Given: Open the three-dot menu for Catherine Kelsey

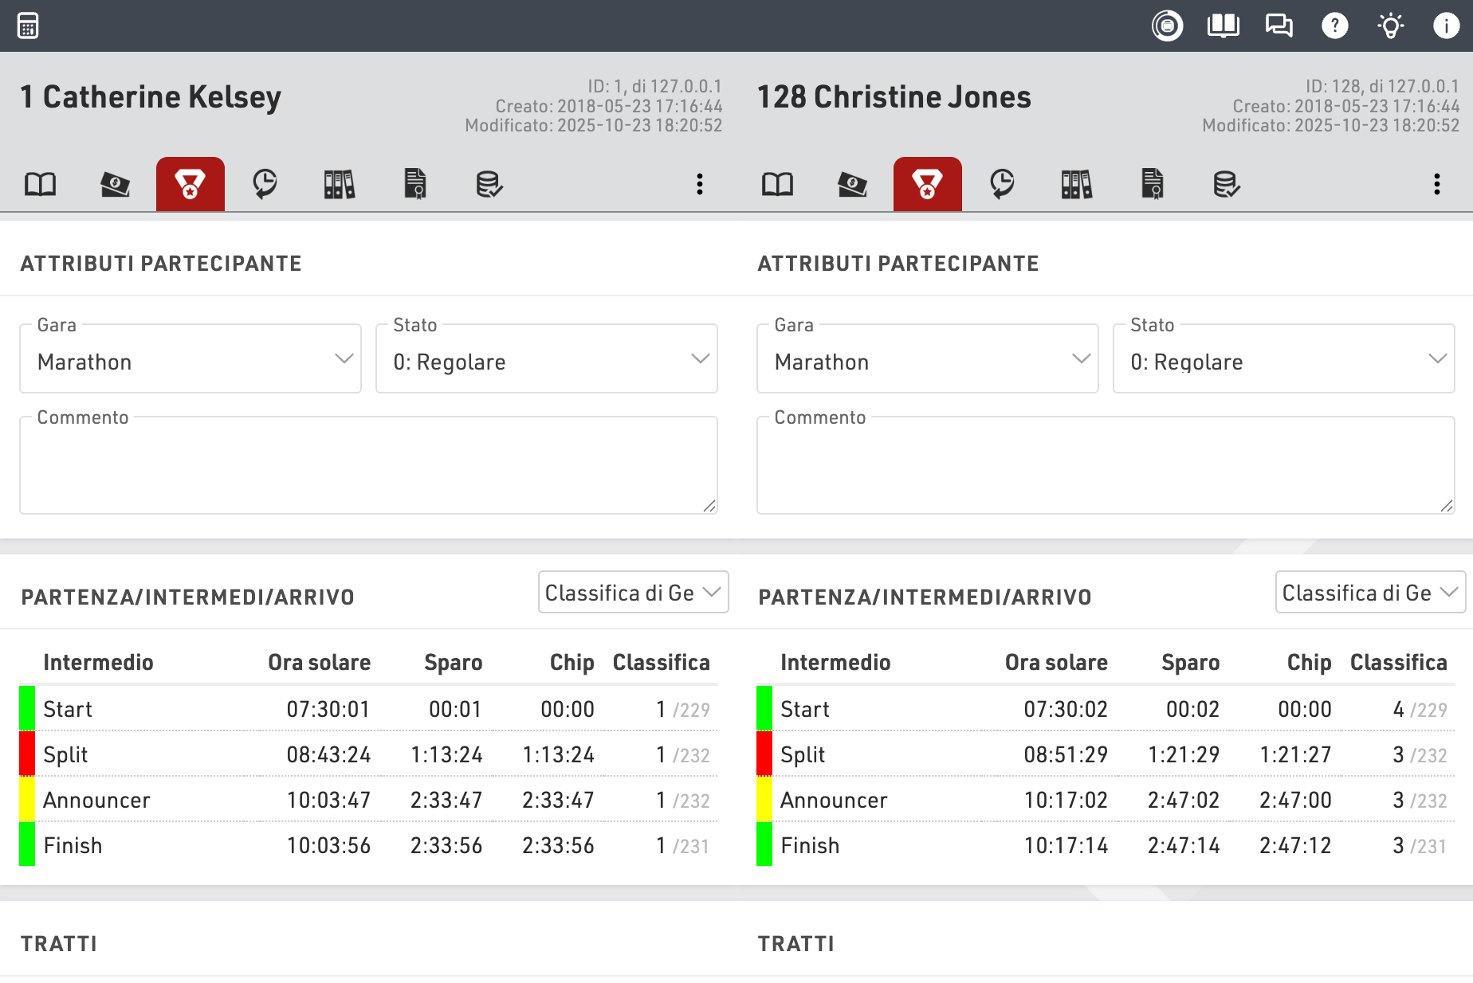Looking at the screenshot, I should [700, 185].
